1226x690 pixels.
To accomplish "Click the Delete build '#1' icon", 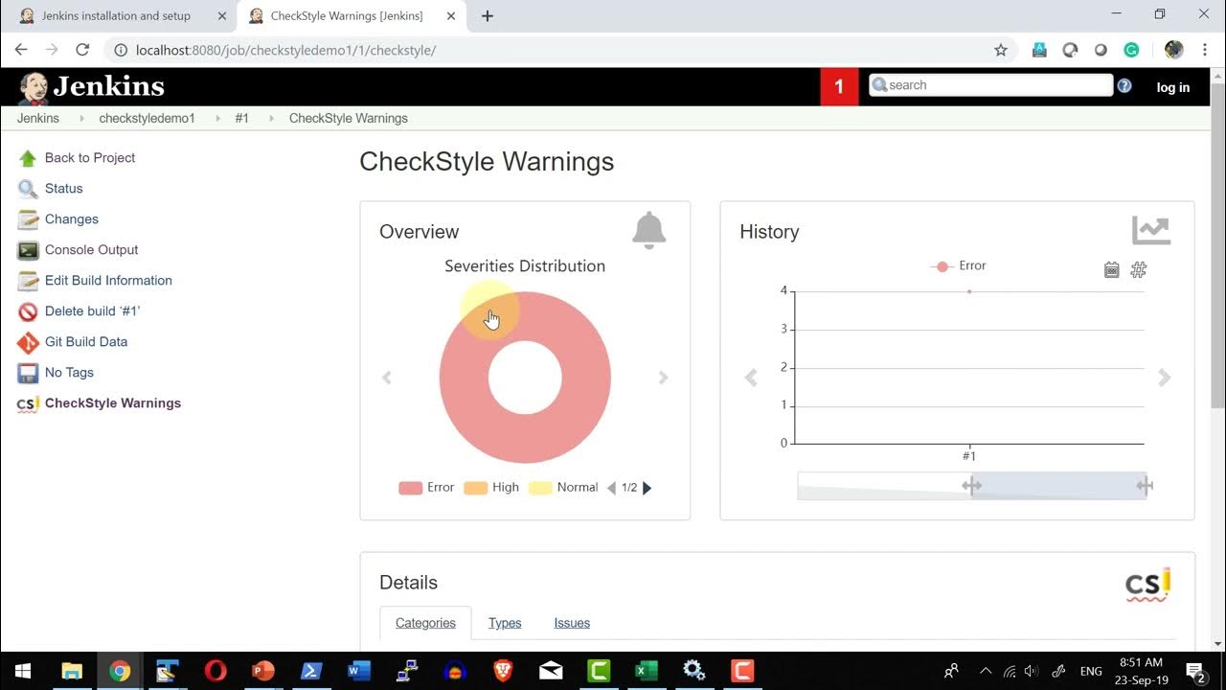I will coord(28,311).
